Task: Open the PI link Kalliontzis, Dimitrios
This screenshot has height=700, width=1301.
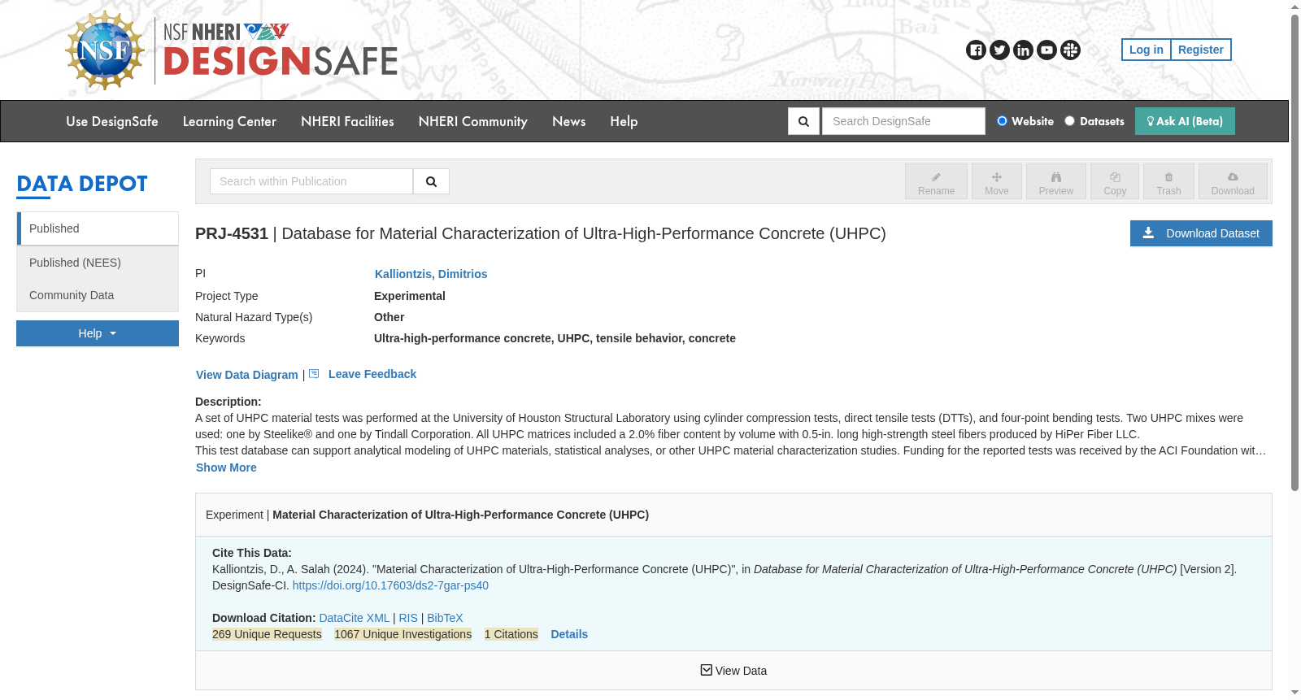Action: [431, 274]
